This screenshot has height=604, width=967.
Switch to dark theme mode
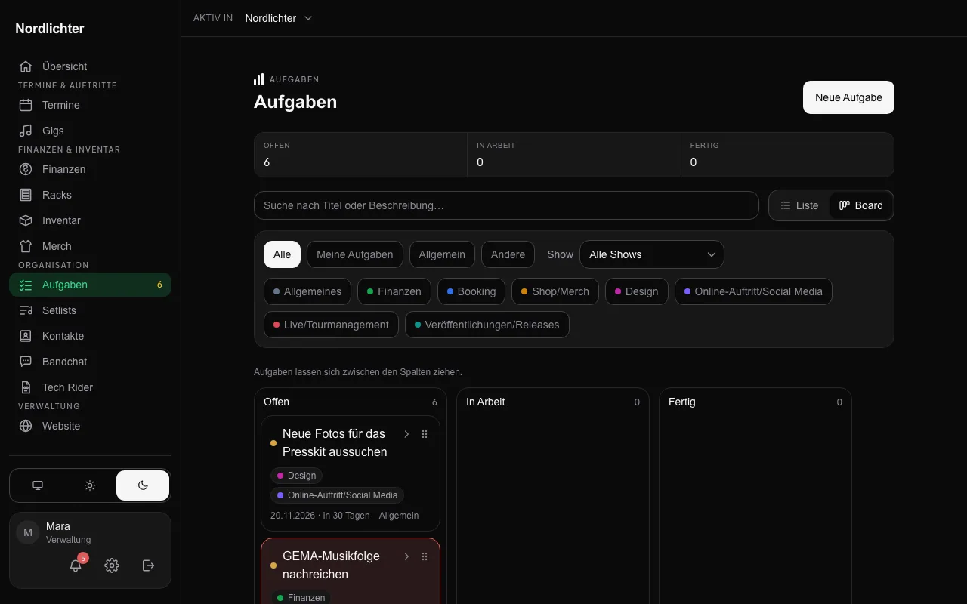[x=143, y=485]
